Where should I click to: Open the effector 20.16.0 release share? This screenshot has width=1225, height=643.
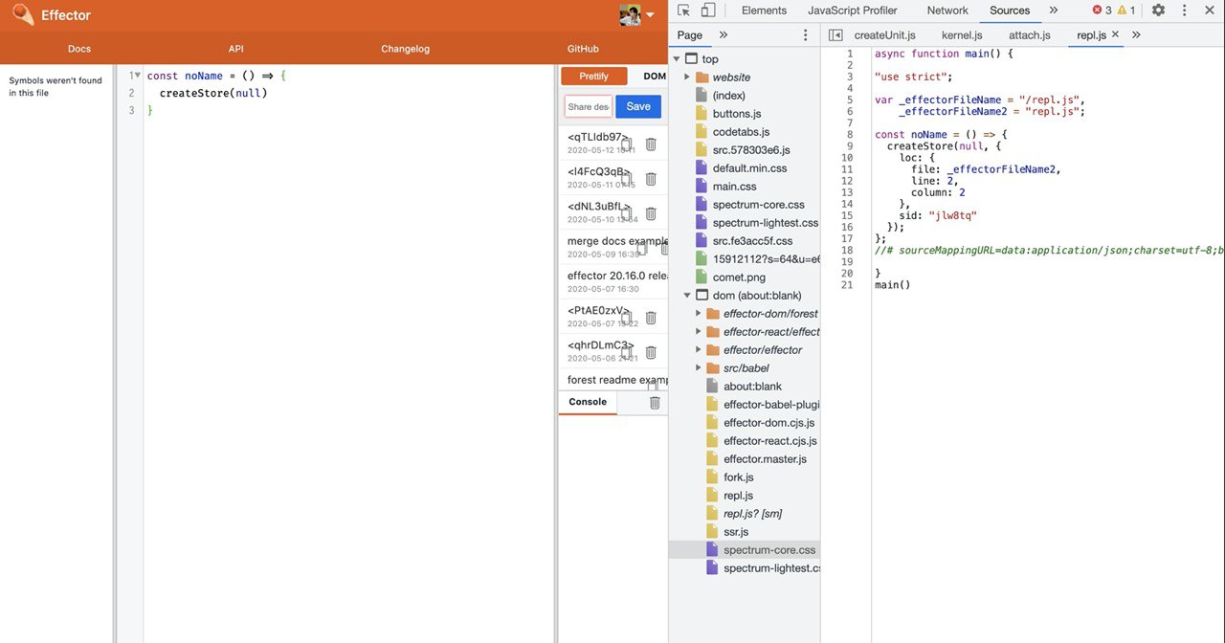[613, 282]
